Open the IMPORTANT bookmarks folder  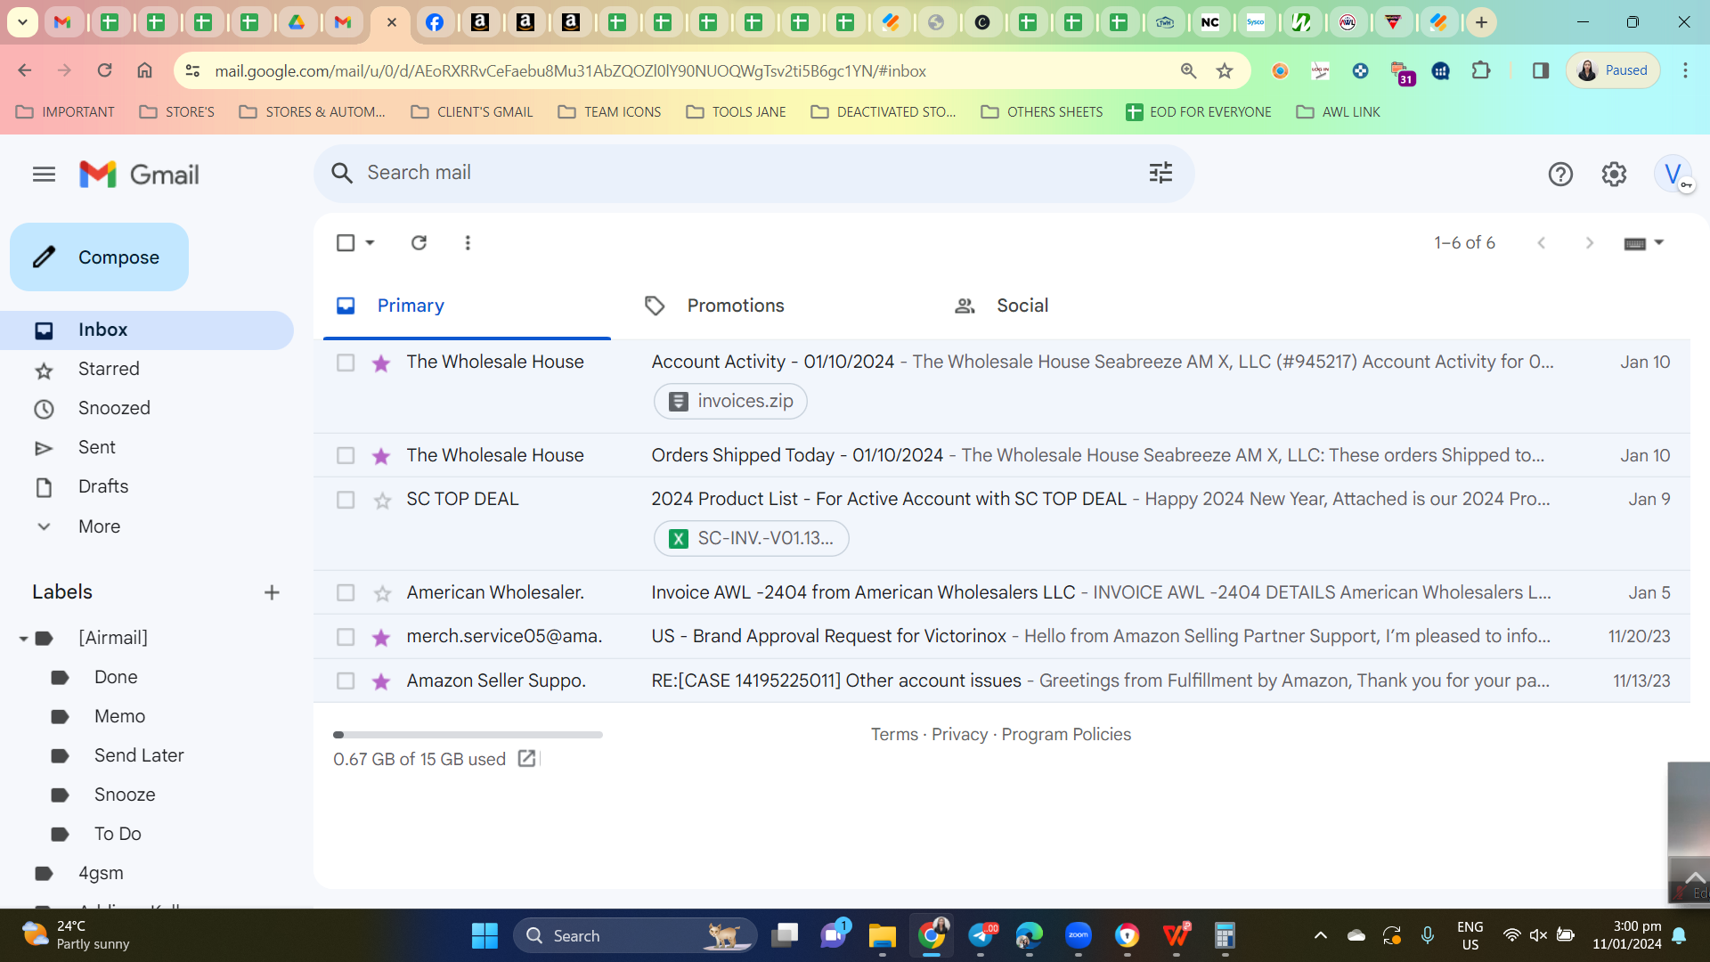tap(66, 112)
